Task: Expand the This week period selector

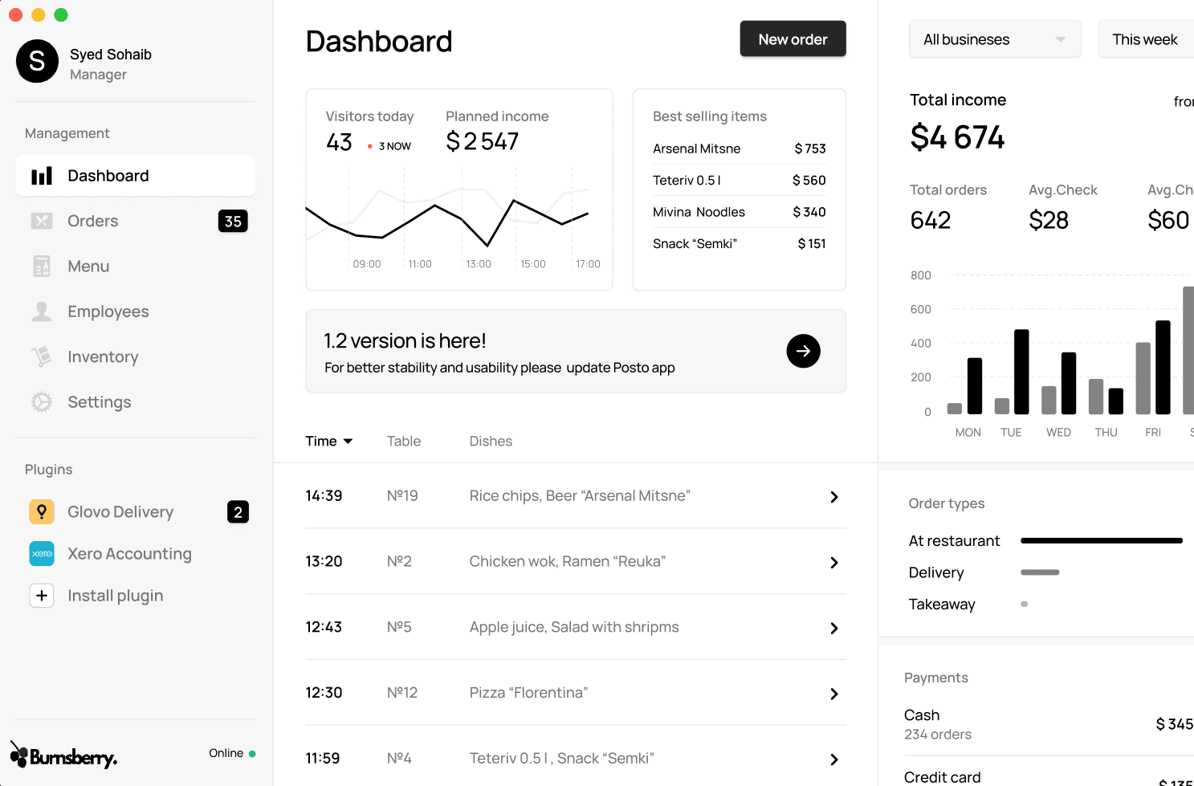Action: (x=1144, y=39)
